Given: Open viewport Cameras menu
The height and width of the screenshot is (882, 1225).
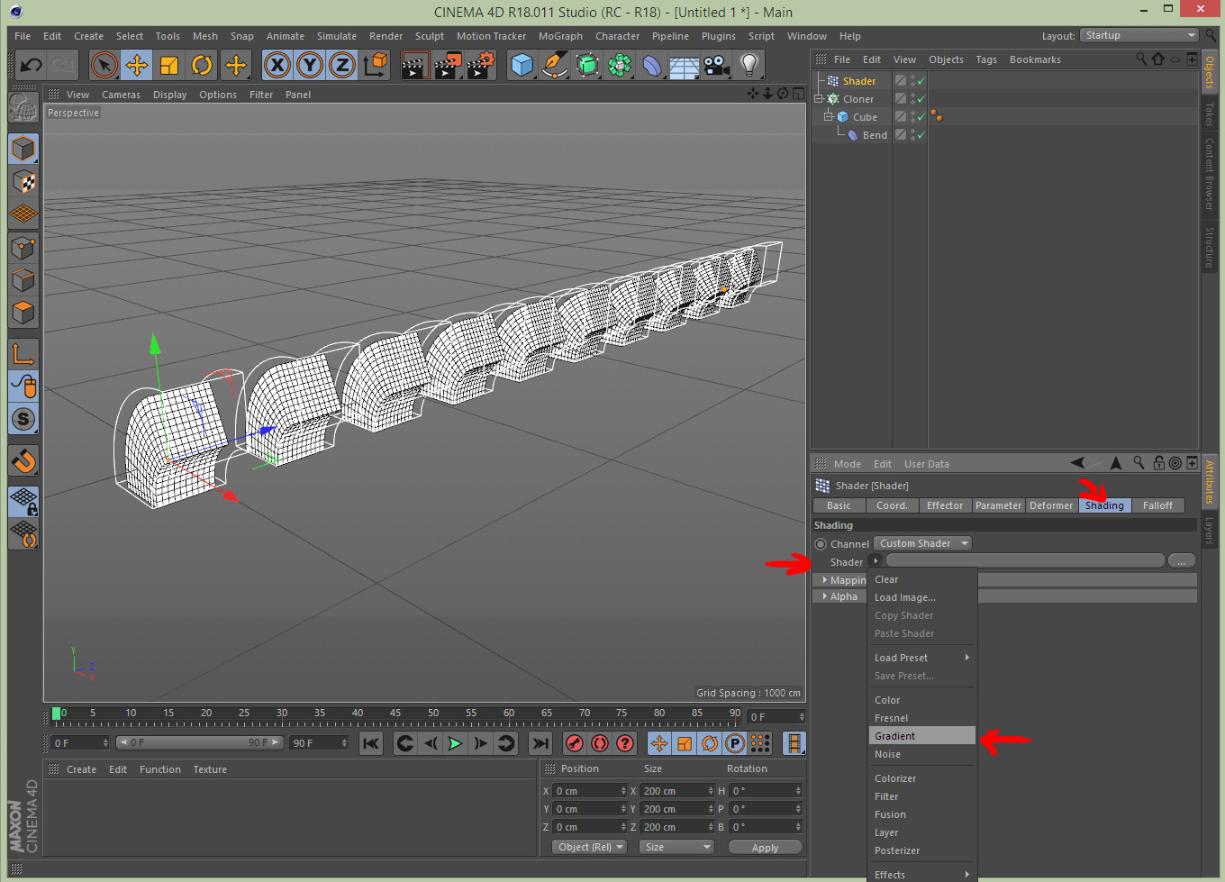Looking at the screenshot, I should 121,95.
